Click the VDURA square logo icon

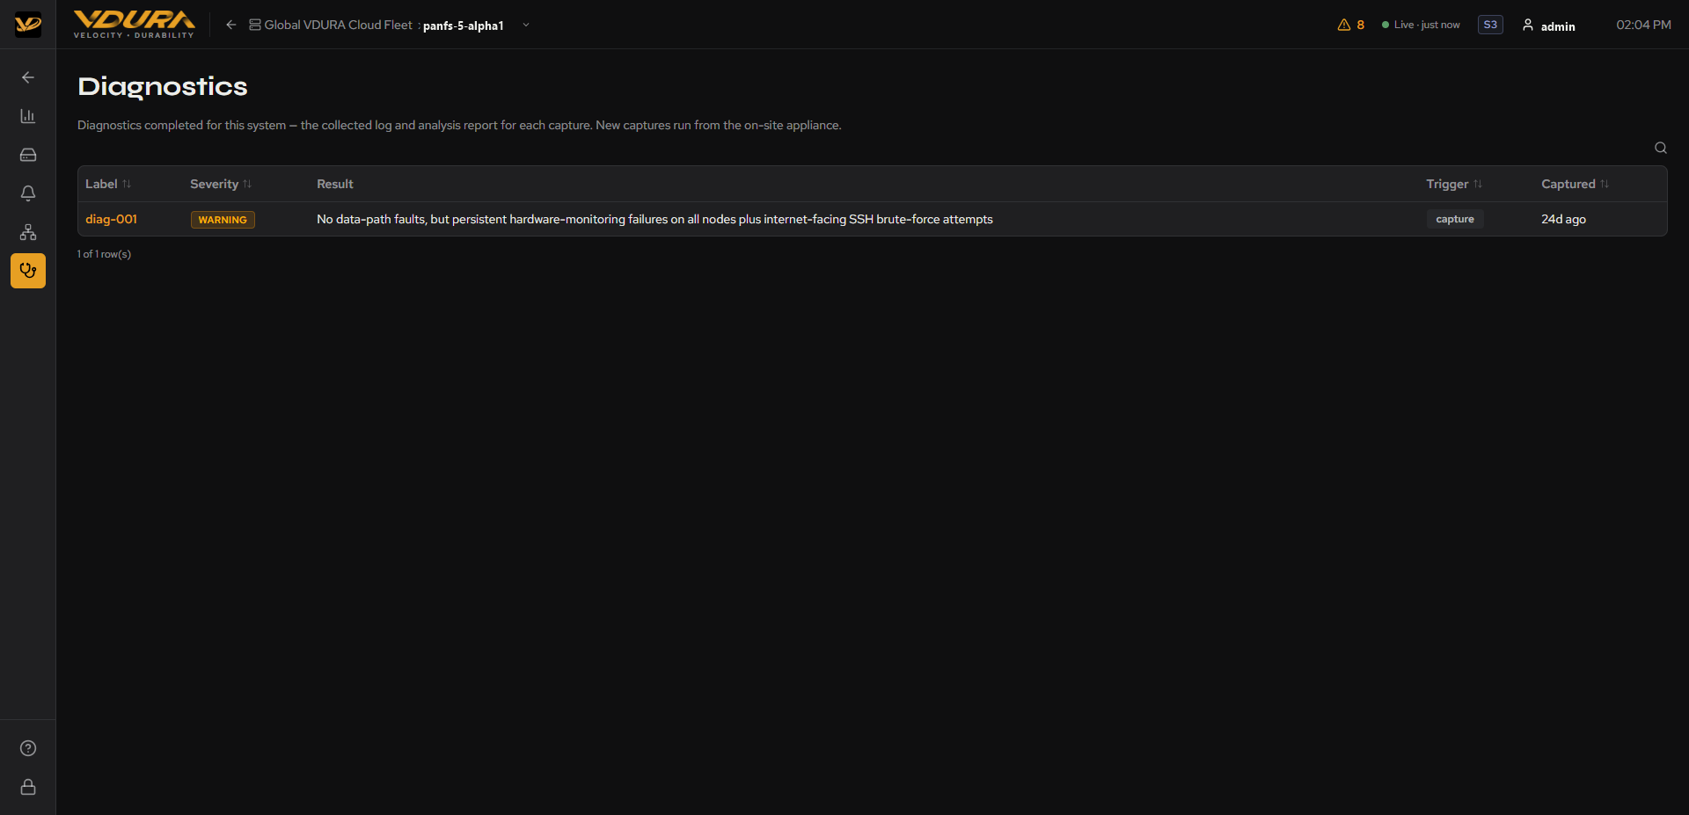[28, 25]
